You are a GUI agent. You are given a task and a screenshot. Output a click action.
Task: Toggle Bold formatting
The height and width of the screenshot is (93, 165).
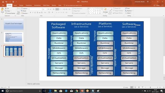[30, 13]
